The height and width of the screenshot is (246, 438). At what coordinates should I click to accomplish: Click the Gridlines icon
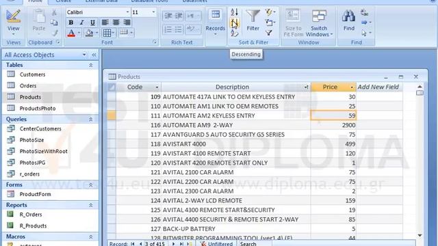pos(107,33)
